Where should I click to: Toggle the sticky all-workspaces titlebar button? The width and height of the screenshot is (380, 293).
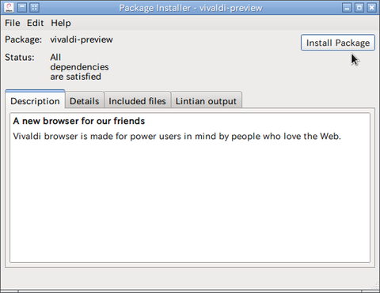pyautogui.click(x=35, y=8)
